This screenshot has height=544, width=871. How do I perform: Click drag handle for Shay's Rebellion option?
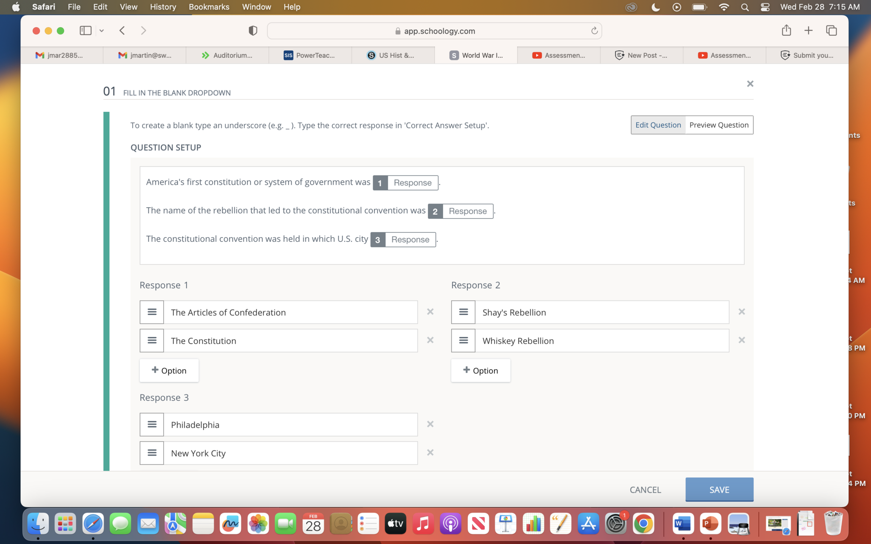[x=463, y=312]
